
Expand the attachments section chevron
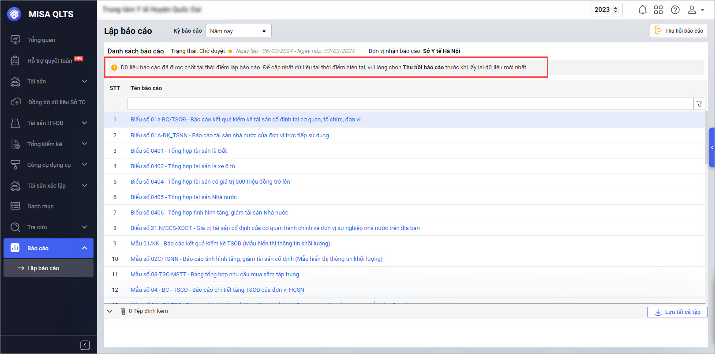(x=110, y=311)
